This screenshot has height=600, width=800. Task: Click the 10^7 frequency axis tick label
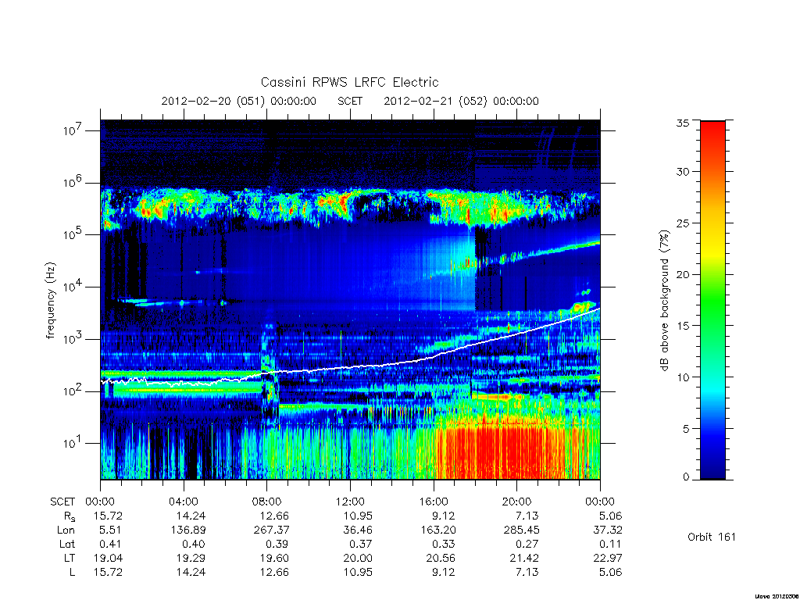(73, 130)
